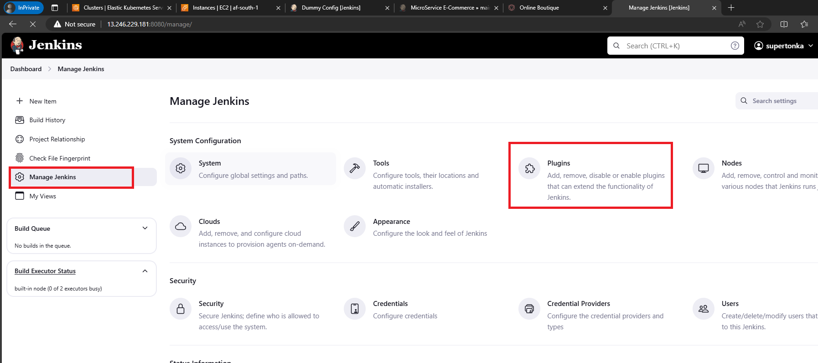Open the Build Executor Status link
This screenshot has width=818, height=363.
coord(45,271)
